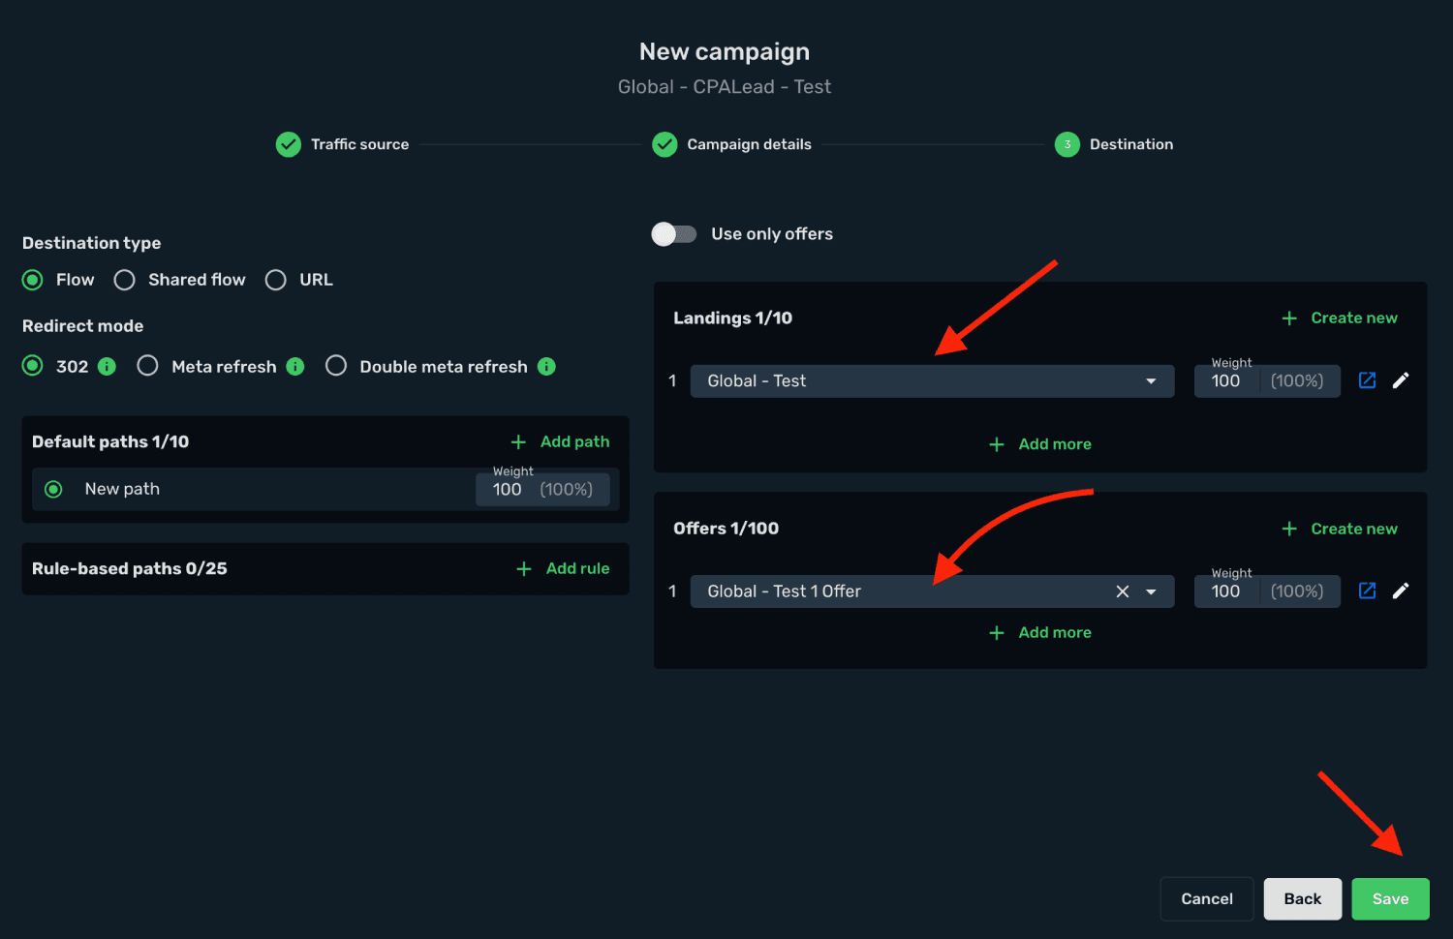Click the Campaign details completed checkmark icon
1453x939 pixels.
(x=665, y=144)
